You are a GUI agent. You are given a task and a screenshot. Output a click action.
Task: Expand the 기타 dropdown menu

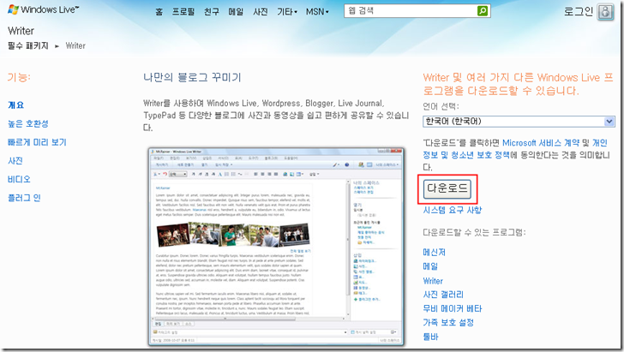pyautogui.click(x=287, y=12)
